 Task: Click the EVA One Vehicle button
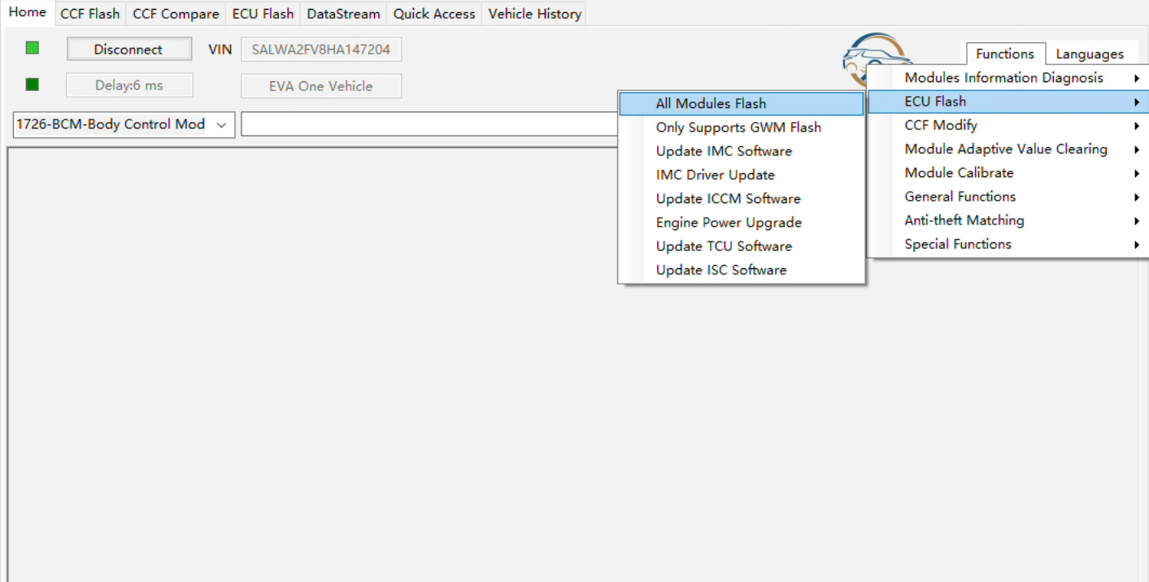click(321, 85)
